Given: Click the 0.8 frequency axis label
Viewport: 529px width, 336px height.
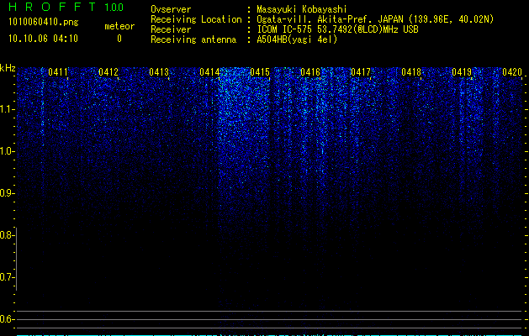Looking at the screenshot, I should [7, 235].
